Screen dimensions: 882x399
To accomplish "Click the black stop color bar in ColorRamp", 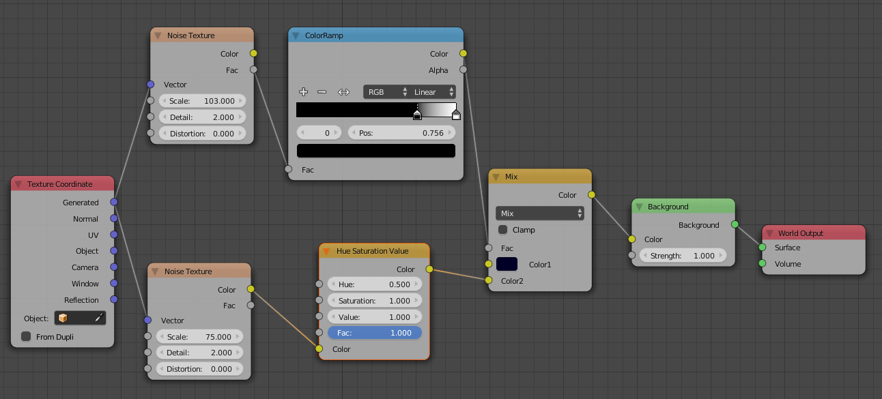I will pyautogui.click(x=376, y=151).
